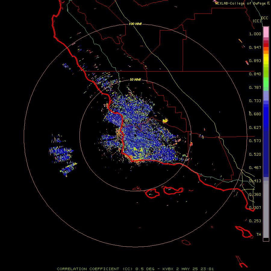The width and height of the screenshot is (271, 271).
Task: Click the radar site at the map center
Action: [x=135, y=135]
